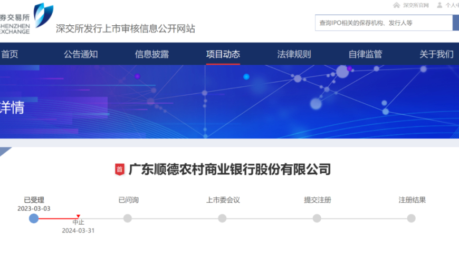Click the 上市委会议 progress node
This screenshot has height=259, width=459.
[222, 218]
